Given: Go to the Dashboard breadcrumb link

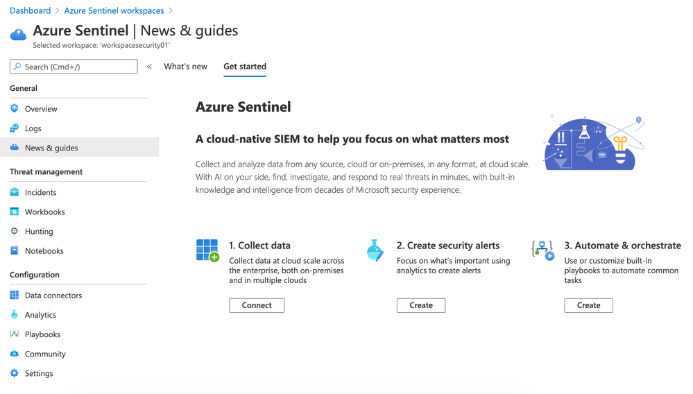Looking at the screenshot, I should pyautogui.click(x=30, y=10).
